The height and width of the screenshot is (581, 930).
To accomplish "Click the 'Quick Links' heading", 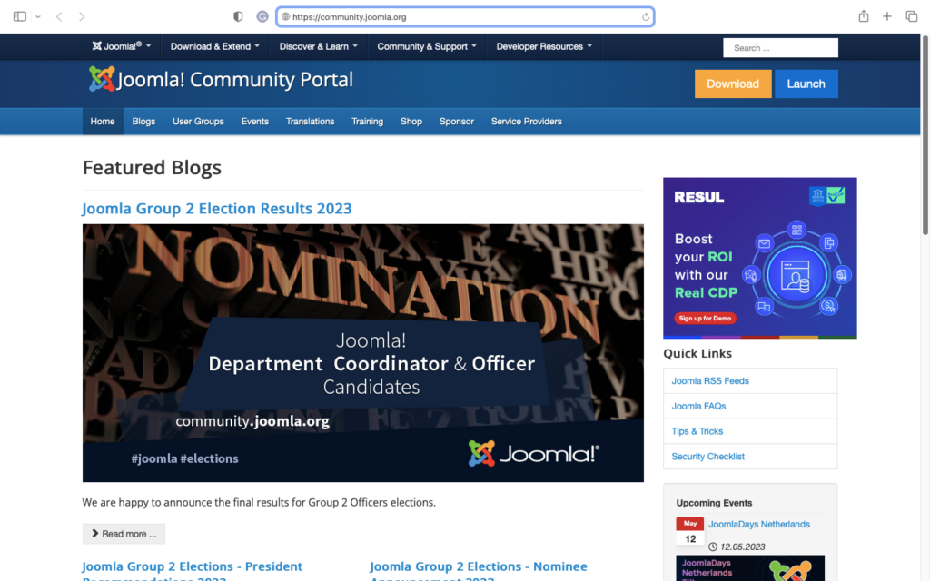I will coord(697,353).
